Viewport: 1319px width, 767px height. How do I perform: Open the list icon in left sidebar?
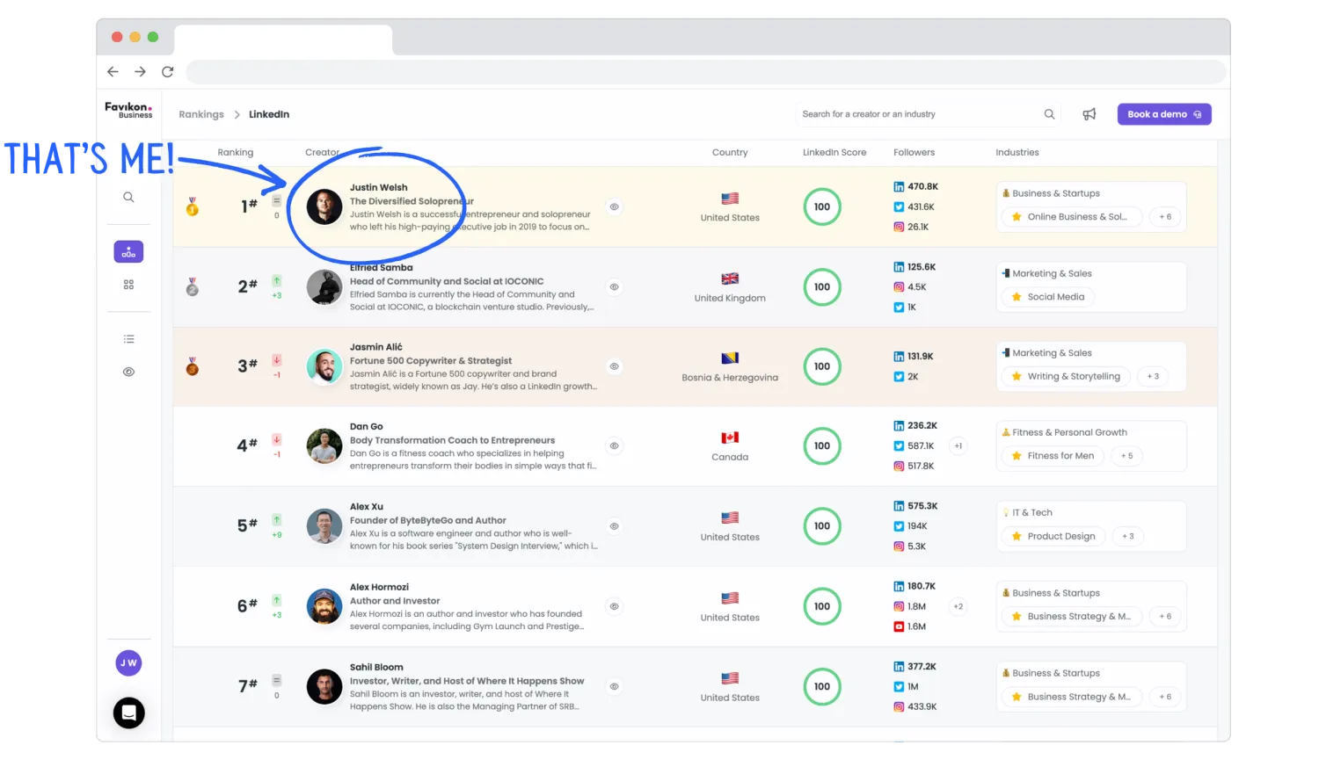pyautogui.click(x=128, y=339)
